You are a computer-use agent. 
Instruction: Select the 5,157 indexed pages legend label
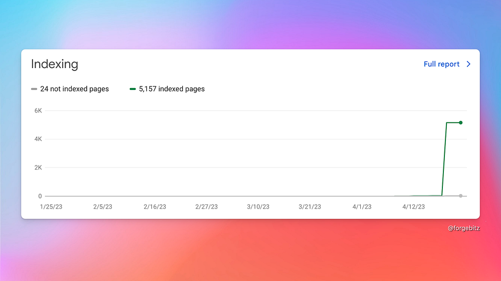[x=171, y=89]
